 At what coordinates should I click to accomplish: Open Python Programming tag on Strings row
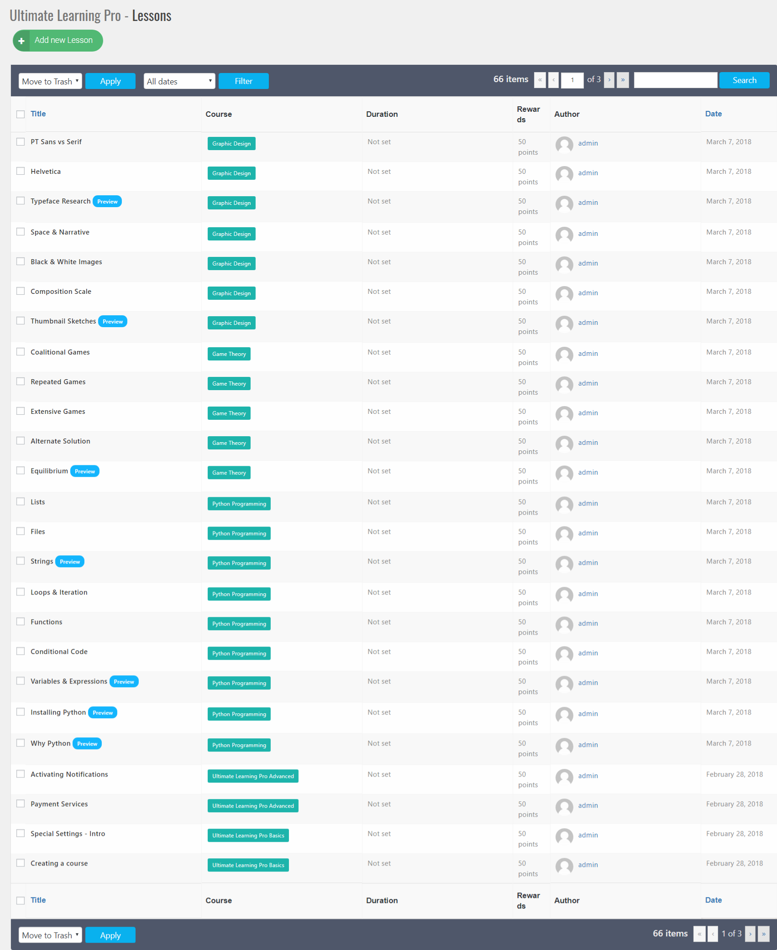pos(239,563)
